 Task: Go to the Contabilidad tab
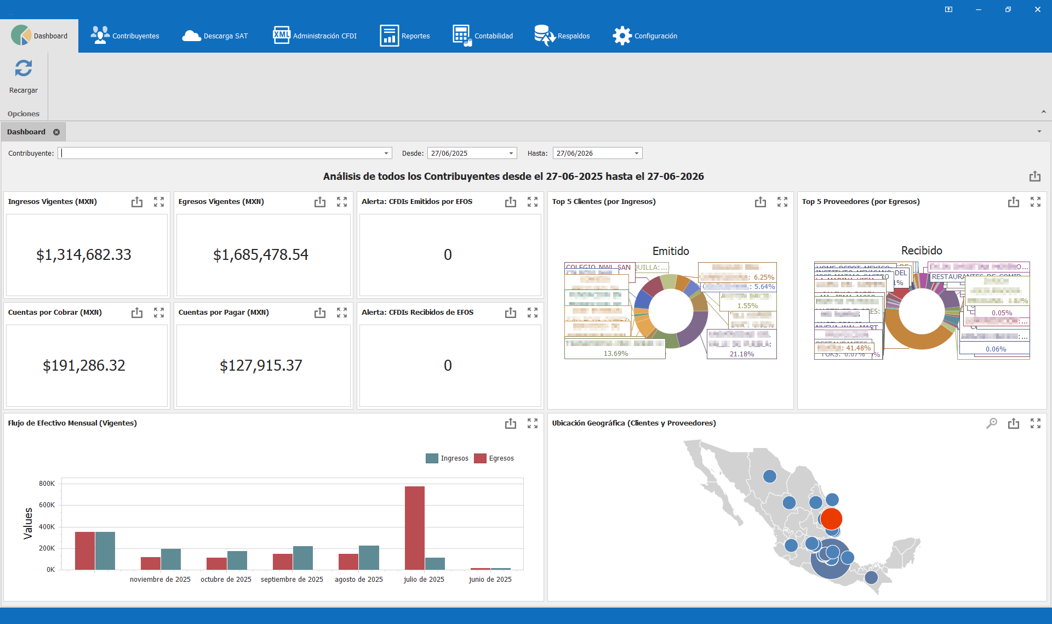[483, 36]
